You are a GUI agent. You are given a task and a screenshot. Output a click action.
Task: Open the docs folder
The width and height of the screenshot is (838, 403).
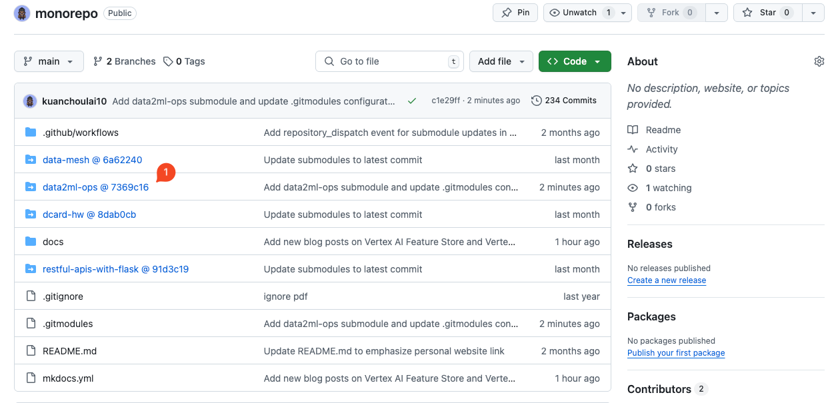pos(53,242)
